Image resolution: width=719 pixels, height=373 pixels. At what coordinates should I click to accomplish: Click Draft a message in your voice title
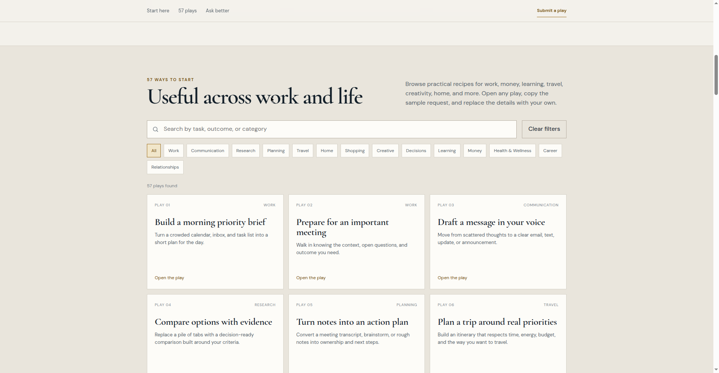(491, 222)
